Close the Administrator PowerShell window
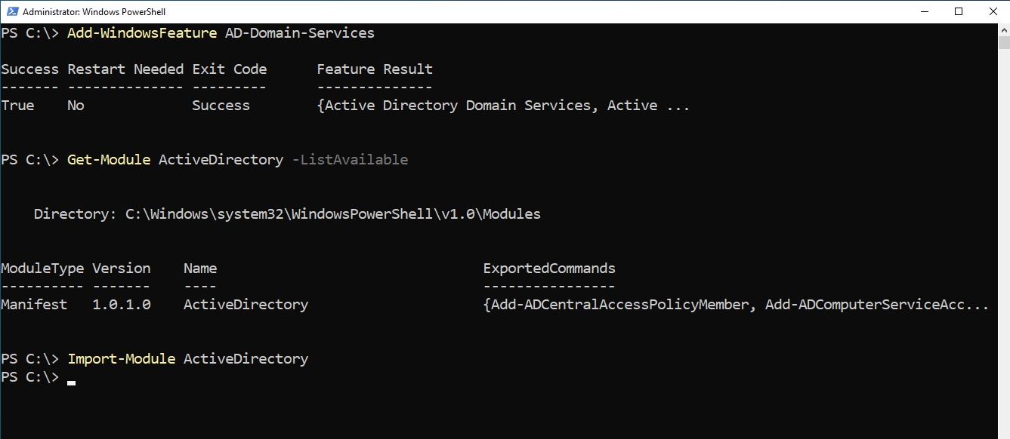 [x=993, y=11]
